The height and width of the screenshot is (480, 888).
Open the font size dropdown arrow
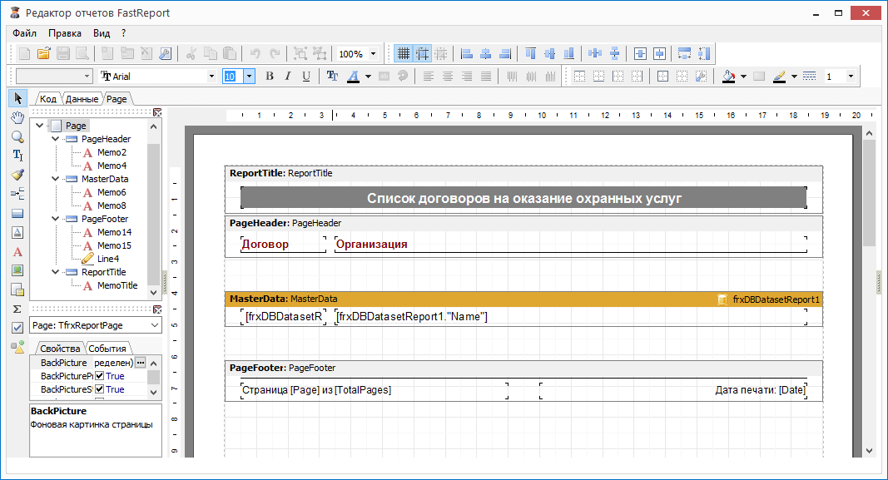(x=249, y=76)
